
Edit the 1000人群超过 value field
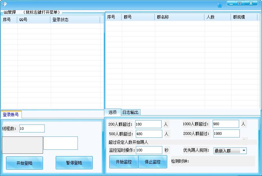[226, 124]
